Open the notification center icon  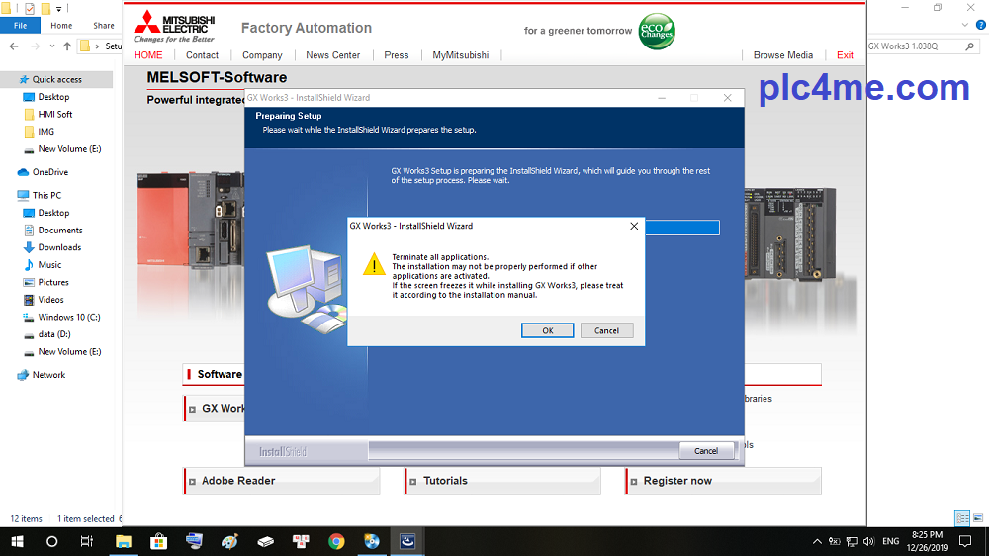click(x=965, y=541)
